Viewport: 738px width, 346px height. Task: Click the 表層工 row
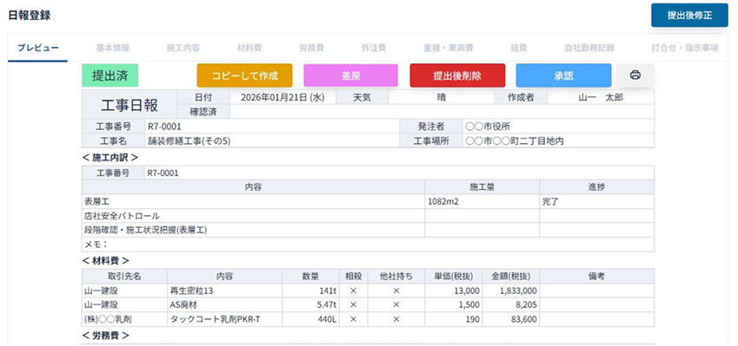[x=368, y=201]
